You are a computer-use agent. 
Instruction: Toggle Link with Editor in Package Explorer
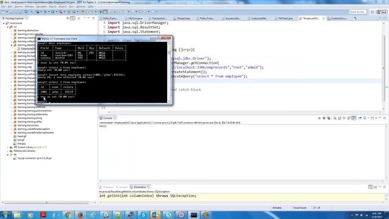click(x=73, y=18)
